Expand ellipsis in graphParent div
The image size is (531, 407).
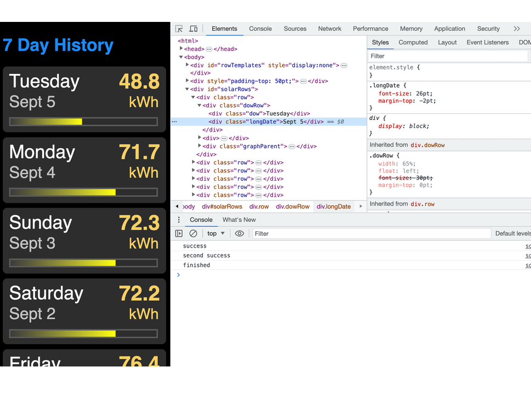tap(292, 147)
